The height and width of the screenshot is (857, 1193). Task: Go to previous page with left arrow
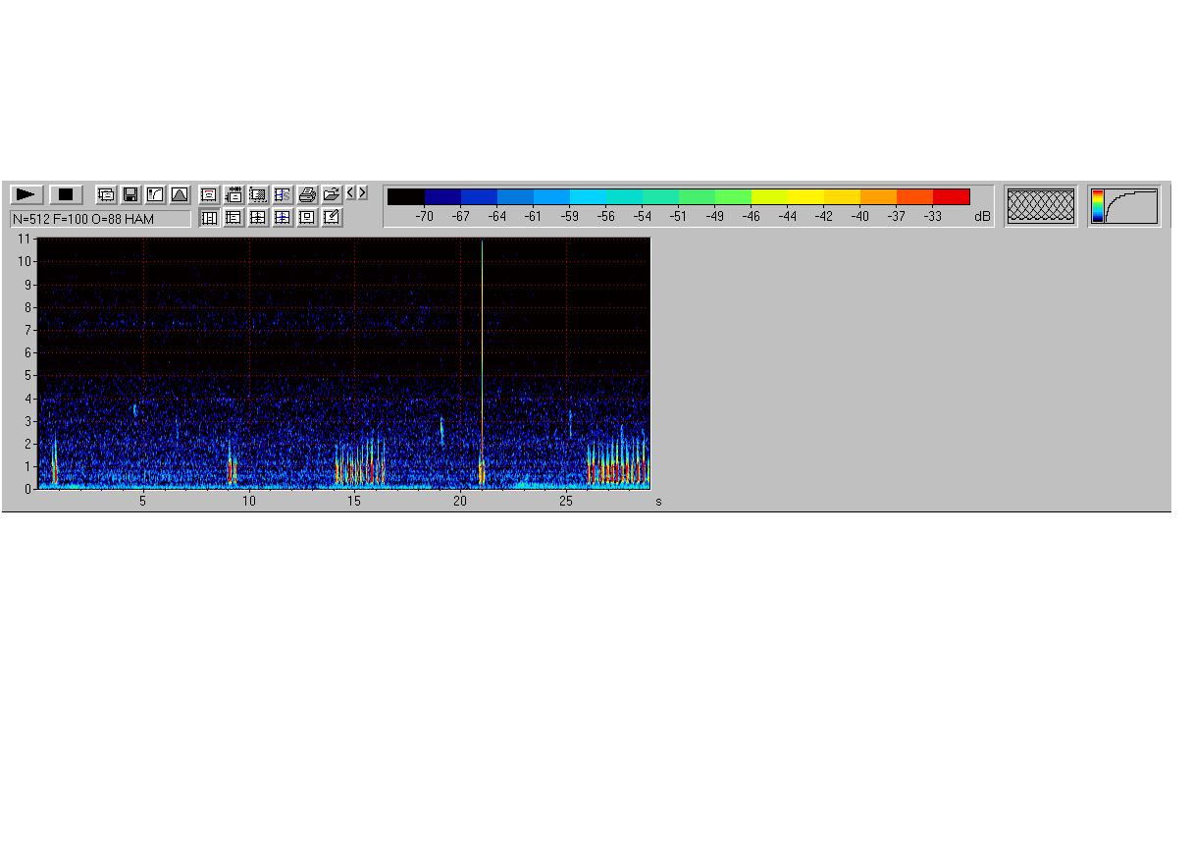pos(351,193)
